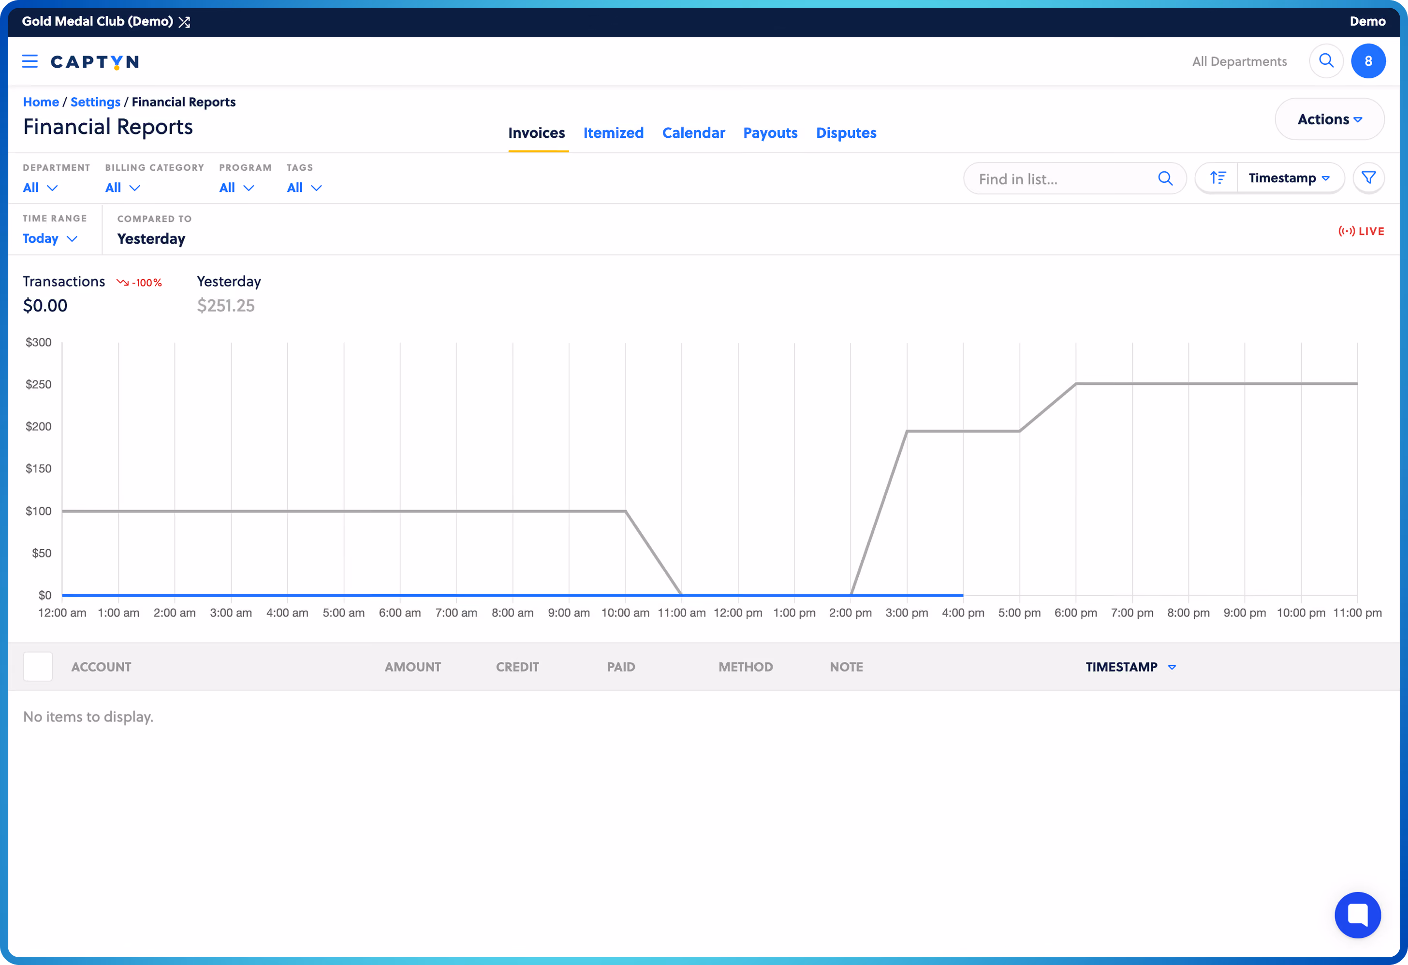Expand the Billing Category All dropdown
This screenshot has width=1408, height=965.
click(122, 188)
